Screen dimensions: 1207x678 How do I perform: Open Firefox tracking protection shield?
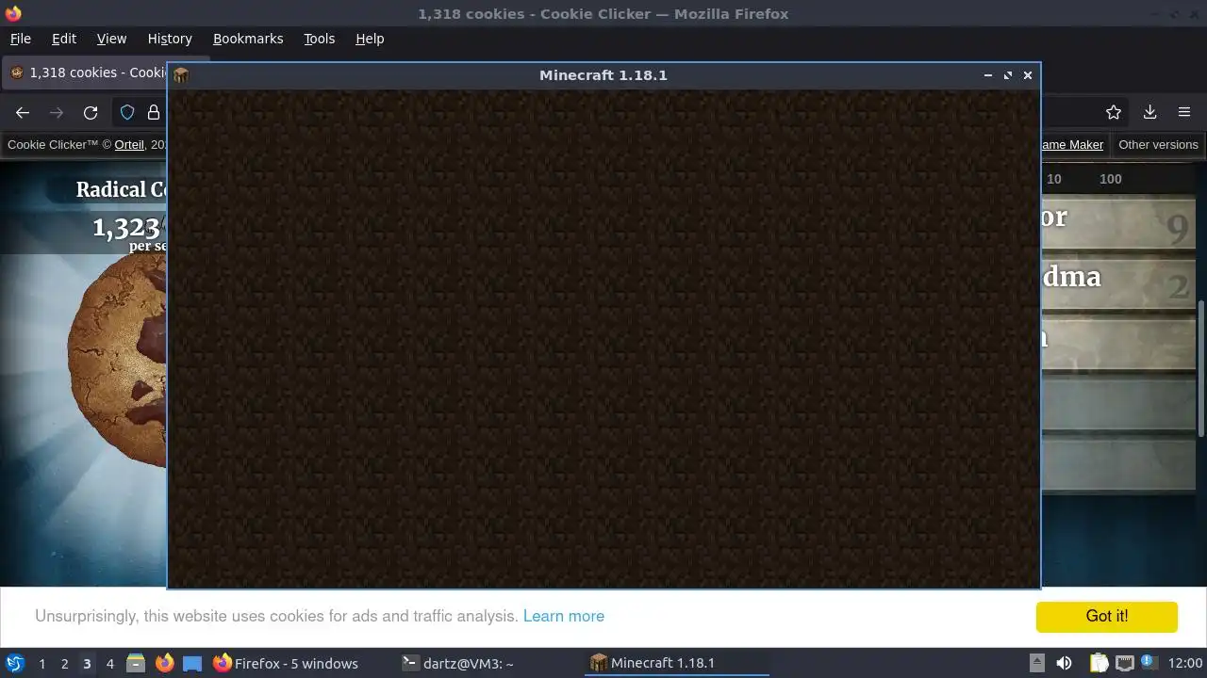[127, 112]
